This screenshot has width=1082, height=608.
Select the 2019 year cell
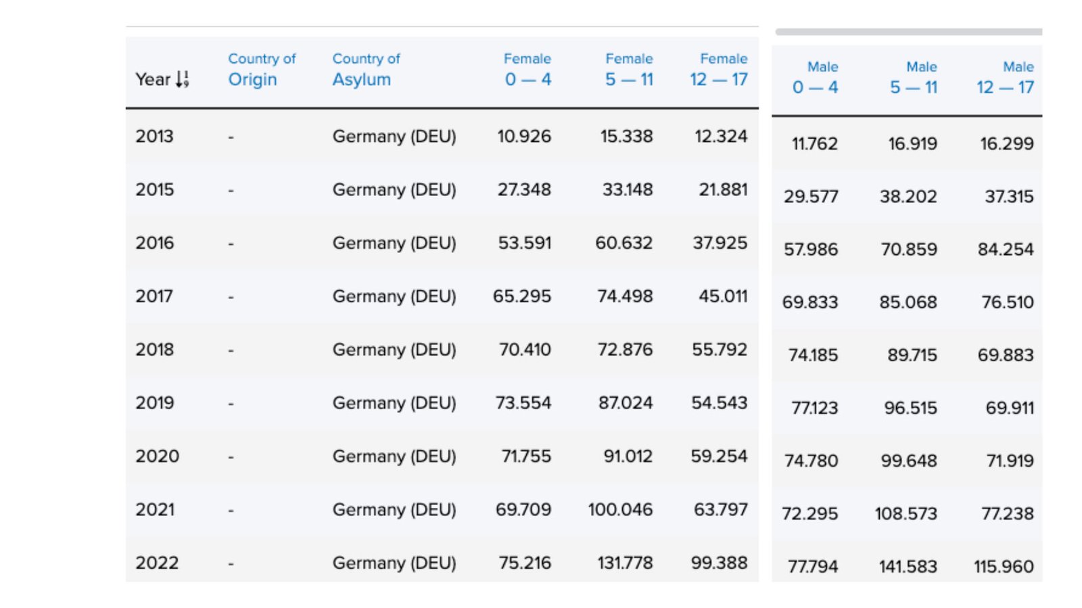(155, 403)
